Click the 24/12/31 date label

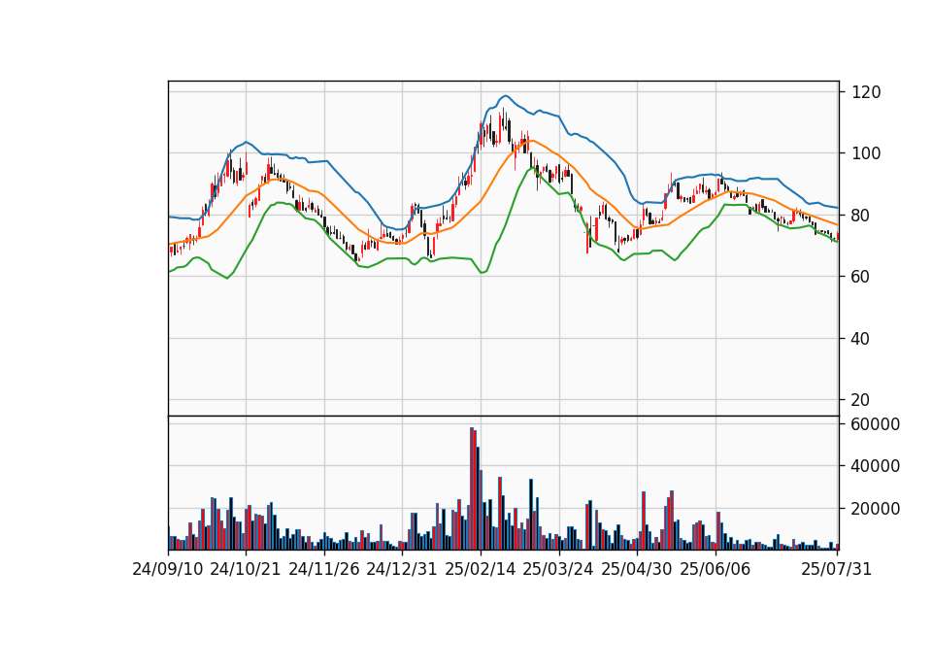click(402, 569)
